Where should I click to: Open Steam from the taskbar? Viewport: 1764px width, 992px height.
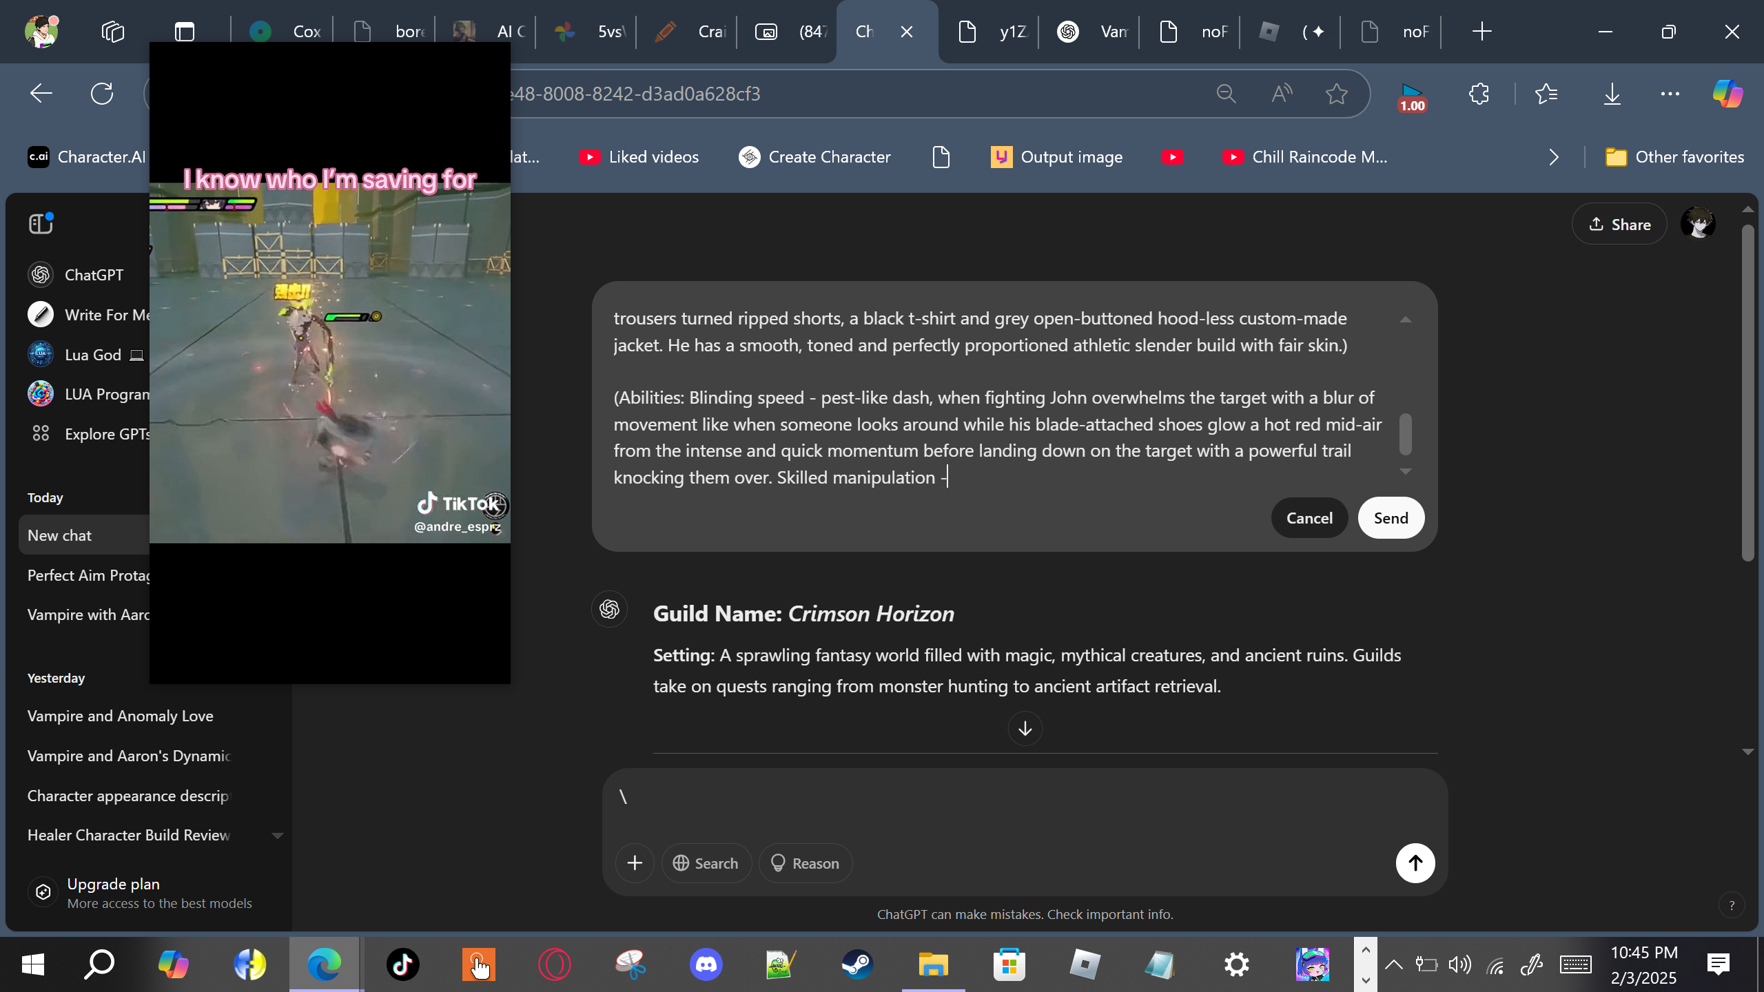[857, 964]
